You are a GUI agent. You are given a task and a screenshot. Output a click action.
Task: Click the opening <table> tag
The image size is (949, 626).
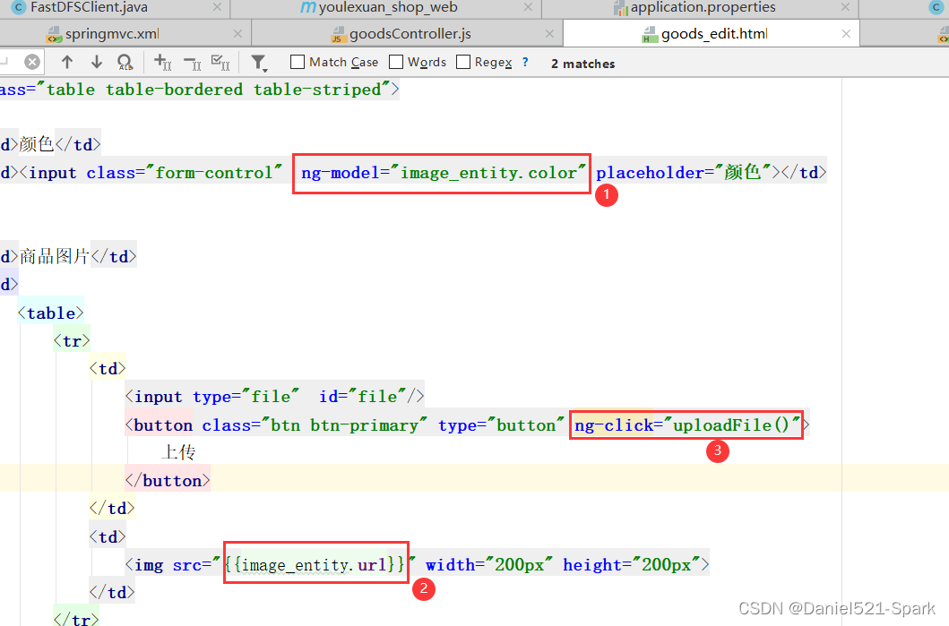51,313
